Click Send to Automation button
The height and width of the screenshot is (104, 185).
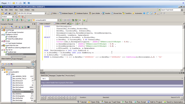(173, 102)
